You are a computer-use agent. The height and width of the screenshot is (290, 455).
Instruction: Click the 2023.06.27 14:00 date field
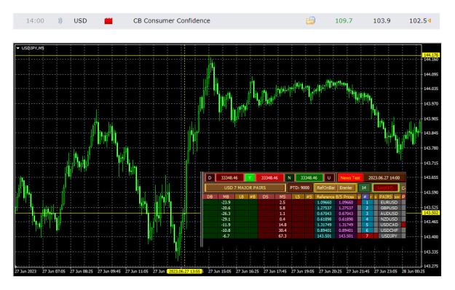[x=384, y=177]
